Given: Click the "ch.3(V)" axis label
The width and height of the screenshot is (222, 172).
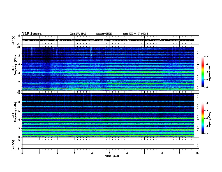Looking at the screenshot, I should (13, 144).
